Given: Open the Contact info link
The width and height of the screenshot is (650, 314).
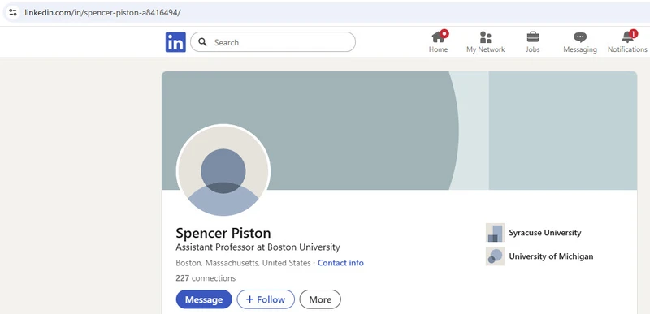Looking at the screenshot, I should coord(340,263).
